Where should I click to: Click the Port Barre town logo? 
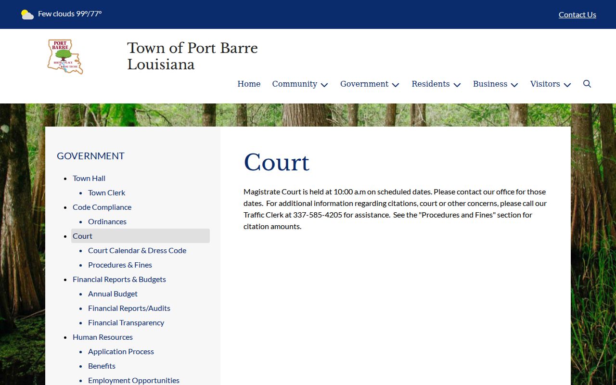click(65, 57)
